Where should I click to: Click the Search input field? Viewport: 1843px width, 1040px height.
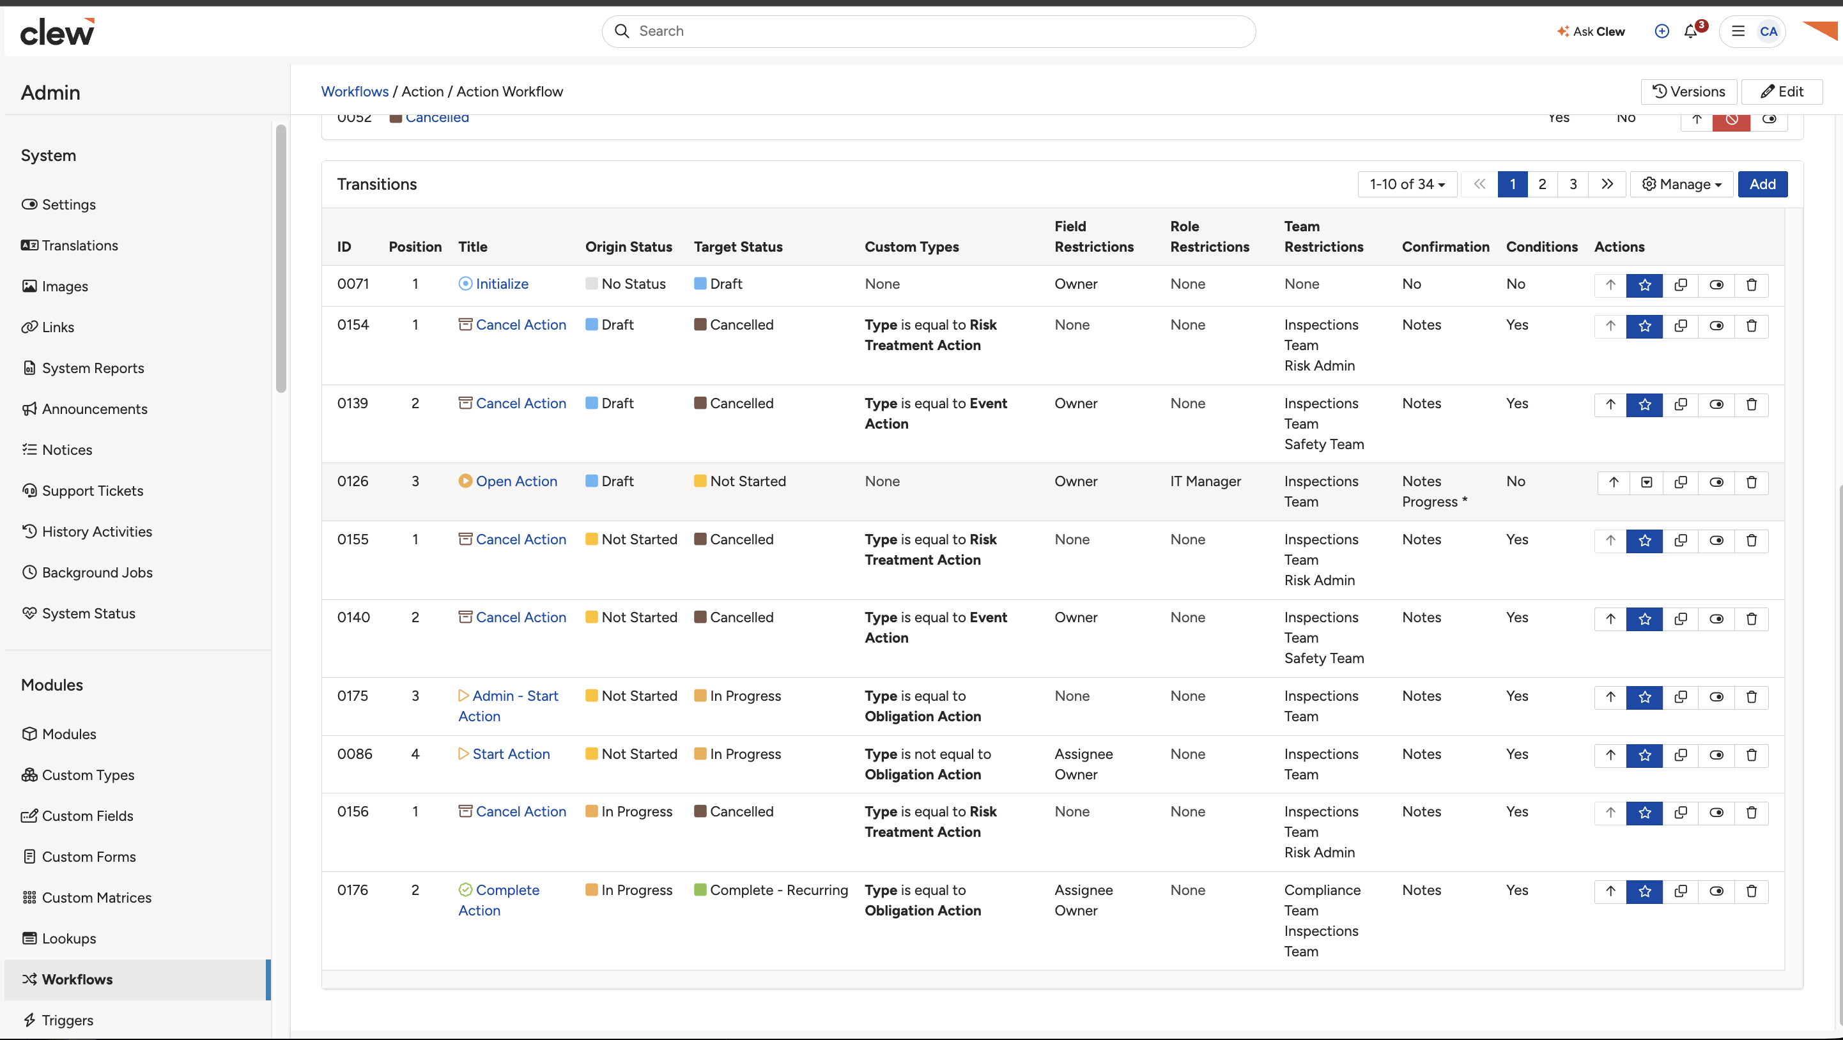tap(929, 31)
